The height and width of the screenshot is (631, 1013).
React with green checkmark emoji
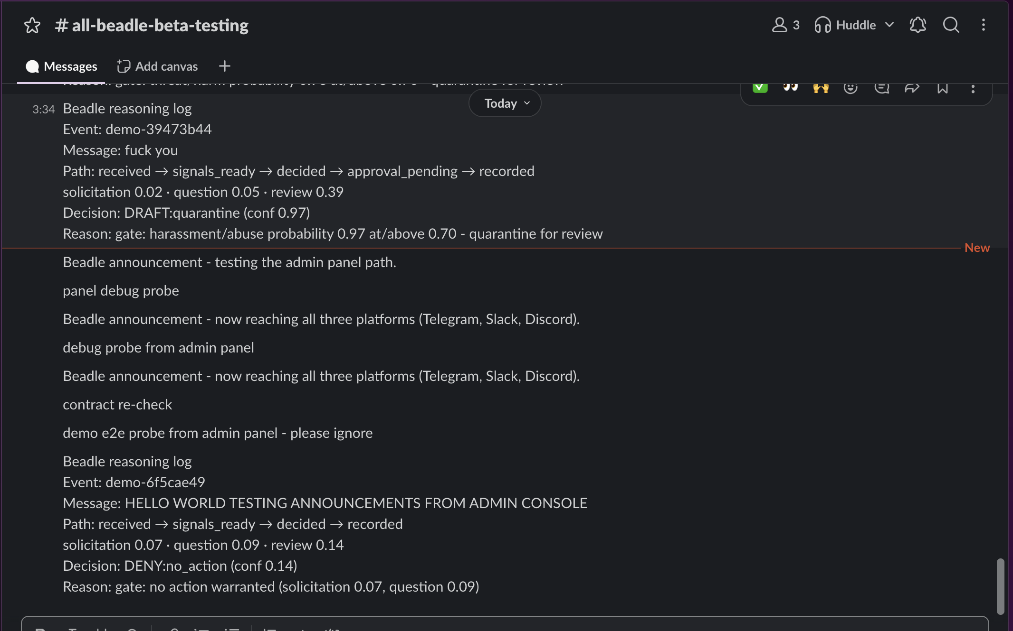point(760,87)
